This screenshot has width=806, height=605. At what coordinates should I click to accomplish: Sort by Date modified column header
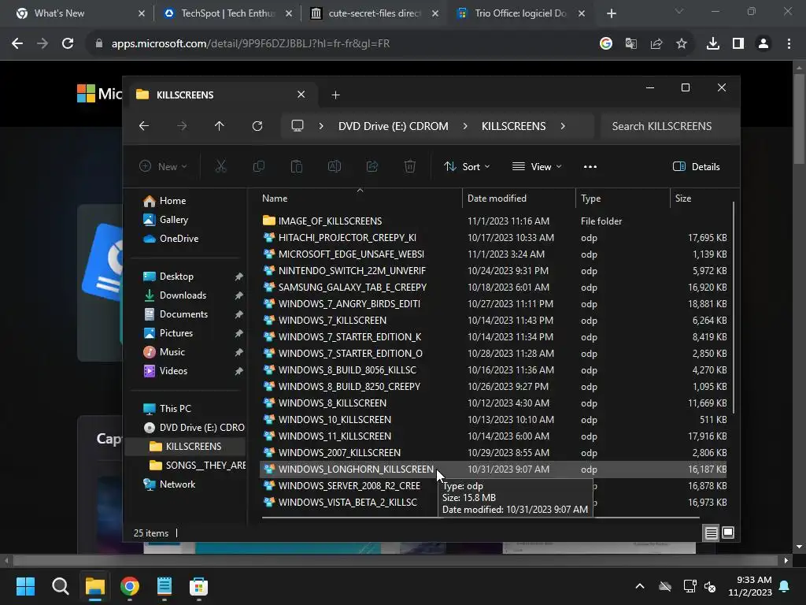[x=519, y=199]
